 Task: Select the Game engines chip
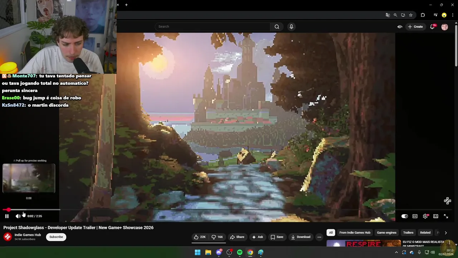[387, 233]
